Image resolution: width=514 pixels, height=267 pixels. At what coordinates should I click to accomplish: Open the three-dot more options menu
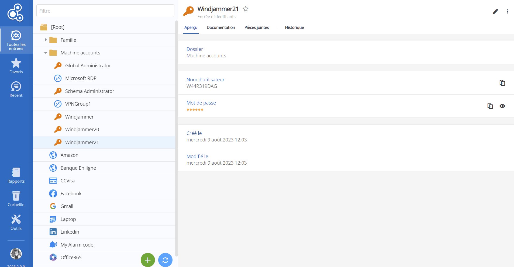pos(507,11)
